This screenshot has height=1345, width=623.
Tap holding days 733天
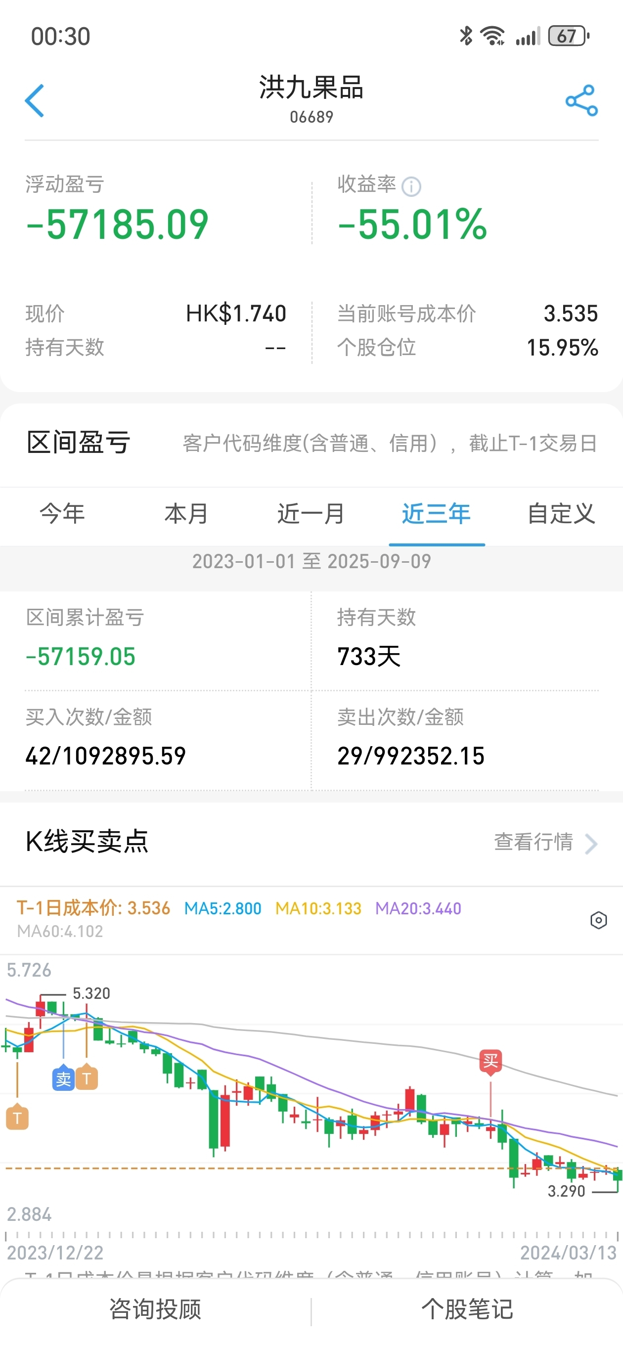pos(369,657)
